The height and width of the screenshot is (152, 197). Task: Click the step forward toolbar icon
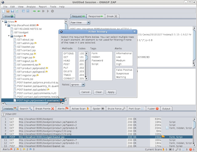pyautogui.click(x=43, y=11)
